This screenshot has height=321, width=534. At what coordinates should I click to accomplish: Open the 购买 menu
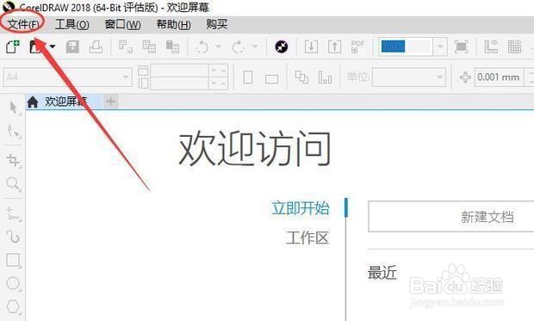(x=216, y=24)
